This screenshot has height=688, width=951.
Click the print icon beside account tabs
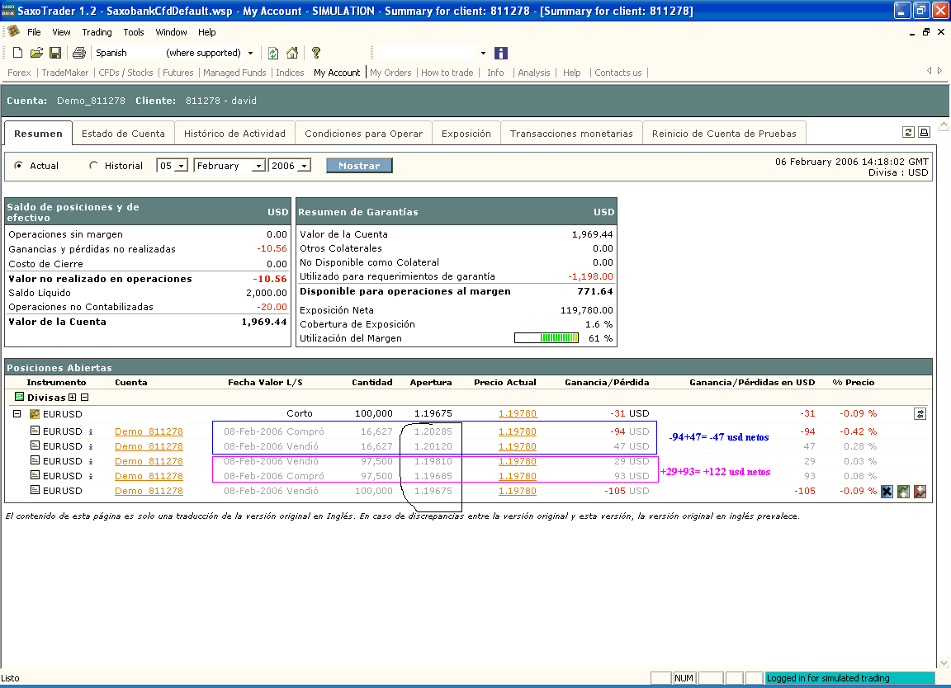click(924, 132)
